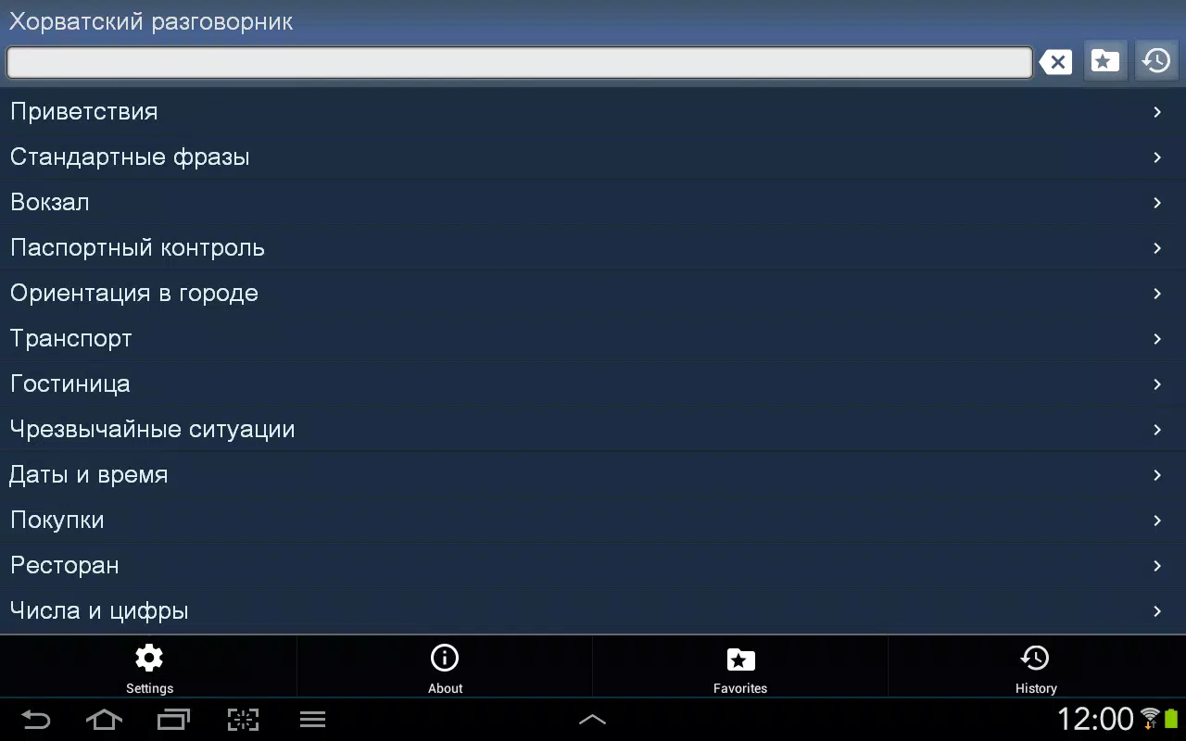
Task: Expand the system bar up-arrow handle
Action: click(x=593, y=719)
